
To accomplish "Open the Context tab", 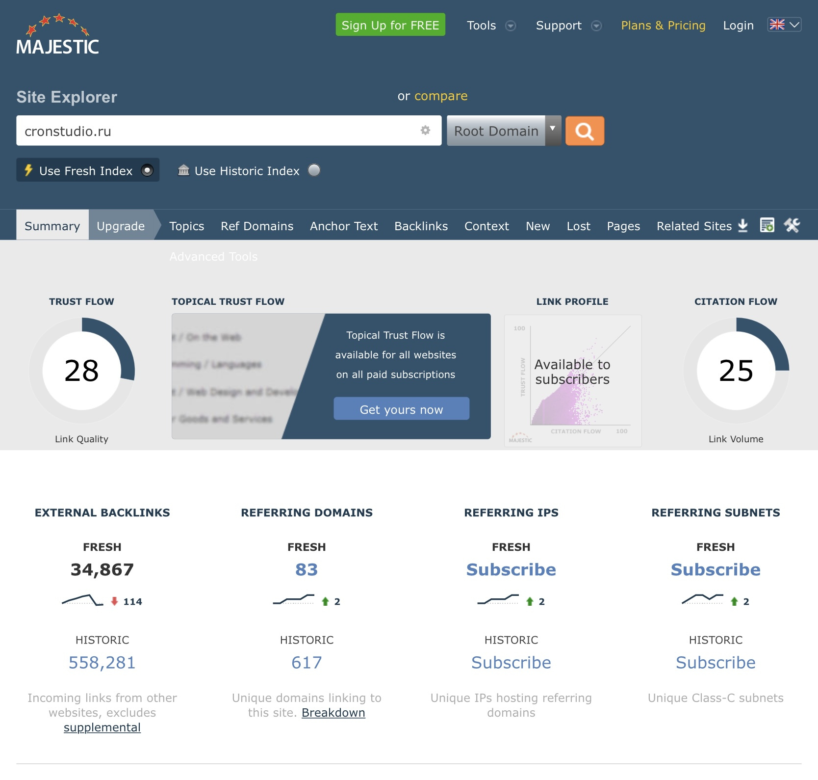I will [x=486, y=226].
